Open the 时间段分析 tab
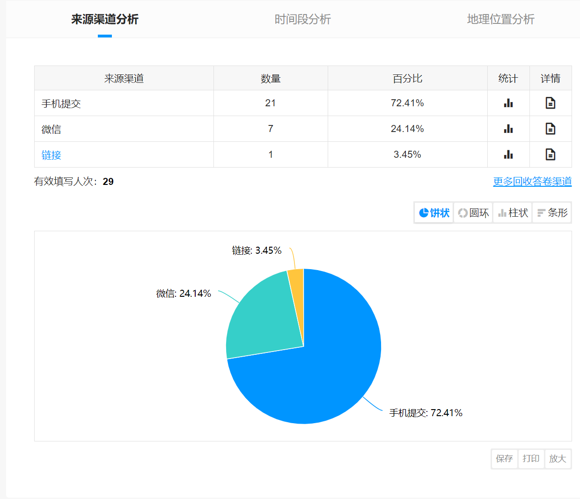Image resolution: width=580 pixels, height=499 pixels. (x=302, y=19)
